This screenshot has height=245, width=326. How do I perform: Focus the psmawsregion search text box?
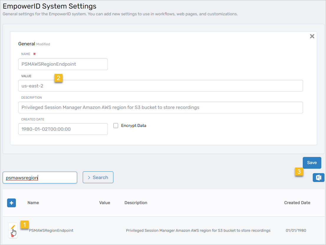click(40, 178)
